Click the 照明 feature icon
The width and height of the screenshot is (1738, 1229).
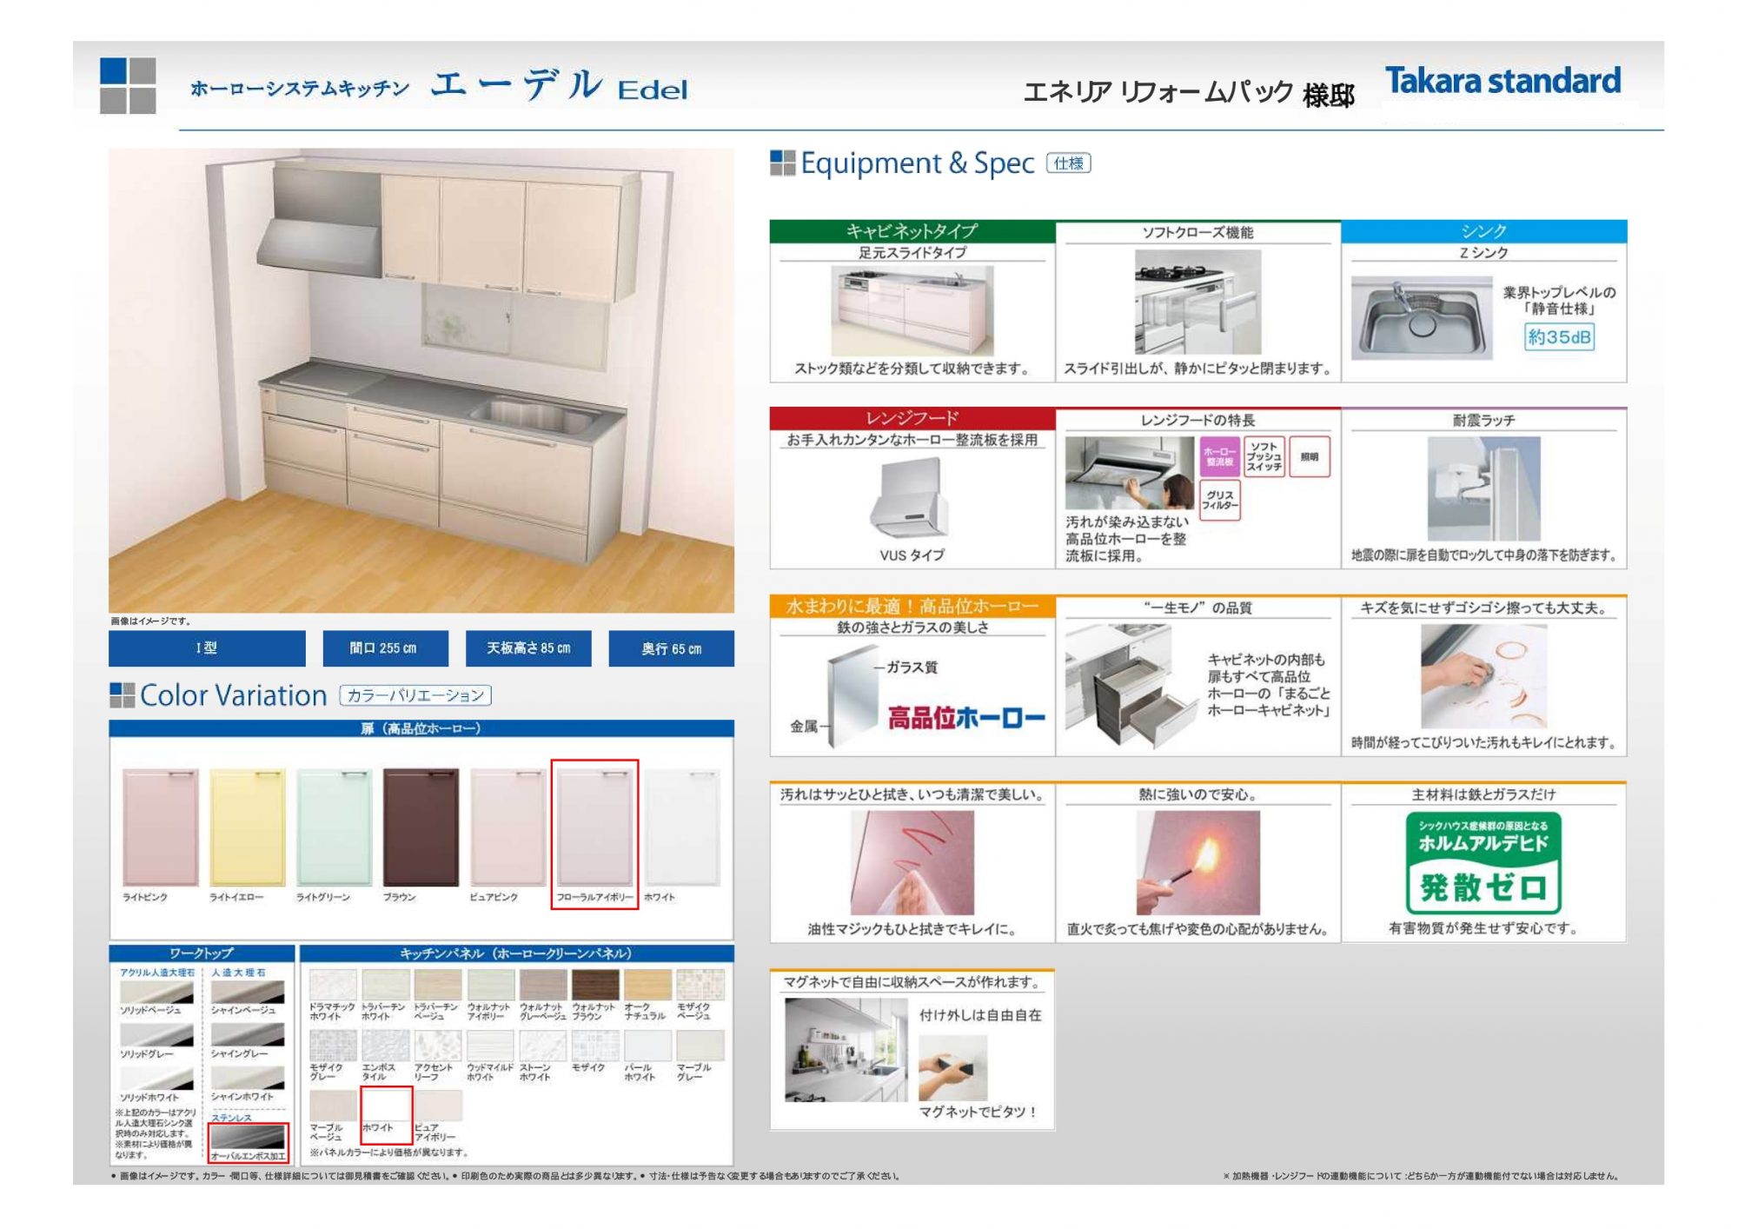(x=1309, y=456)
